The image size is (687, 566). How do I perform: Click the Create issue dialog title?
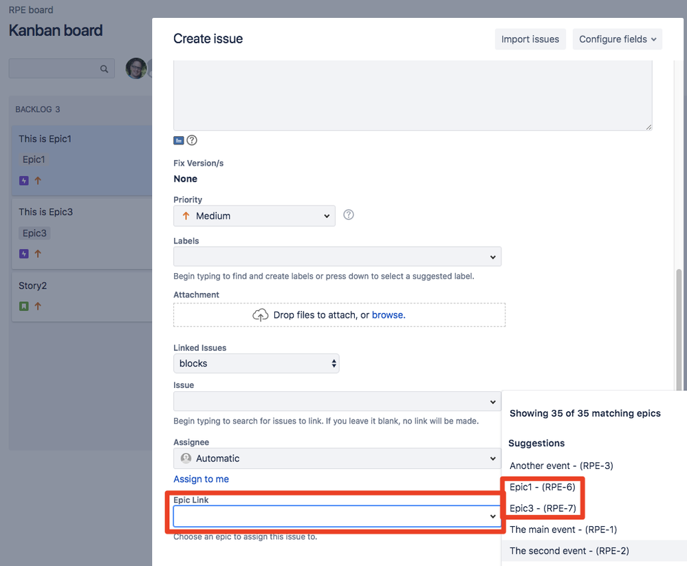208,39
